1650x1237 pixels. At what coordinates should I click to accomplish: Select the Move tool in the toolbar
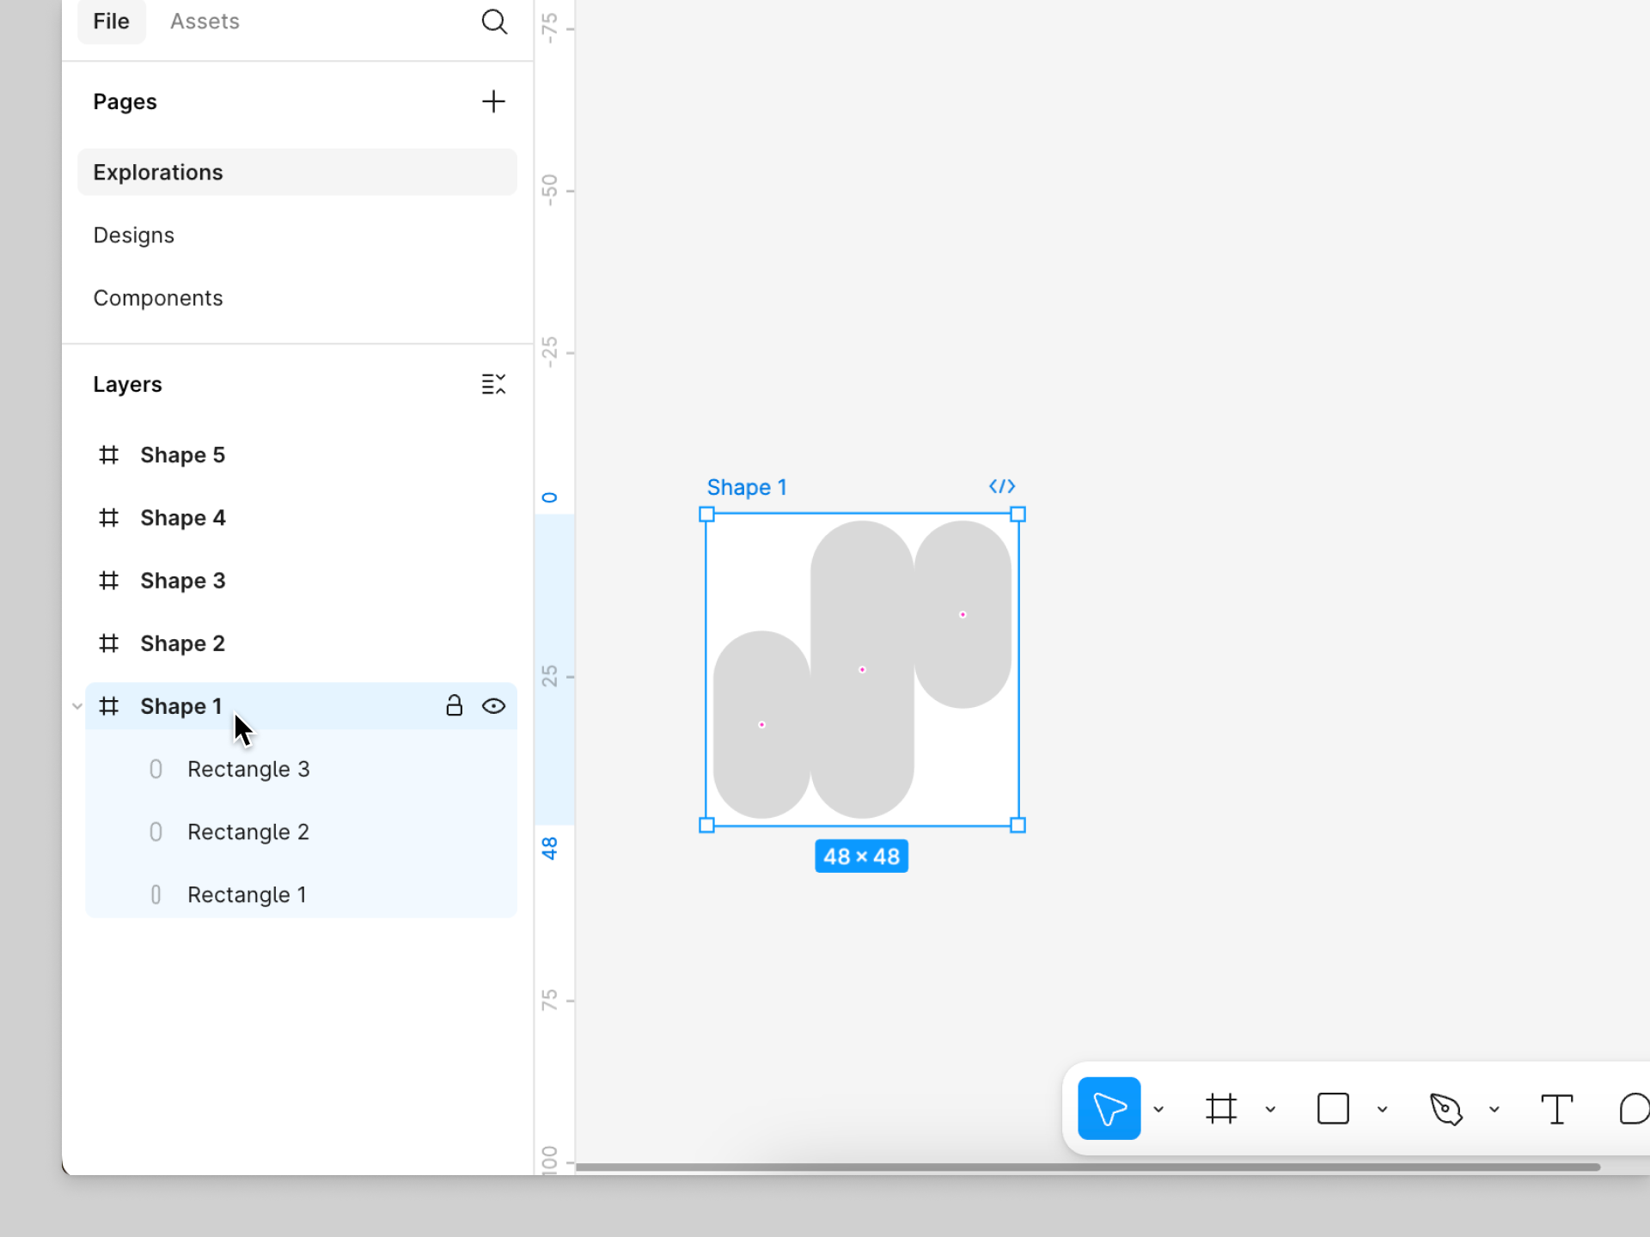coord(1109,1108)
